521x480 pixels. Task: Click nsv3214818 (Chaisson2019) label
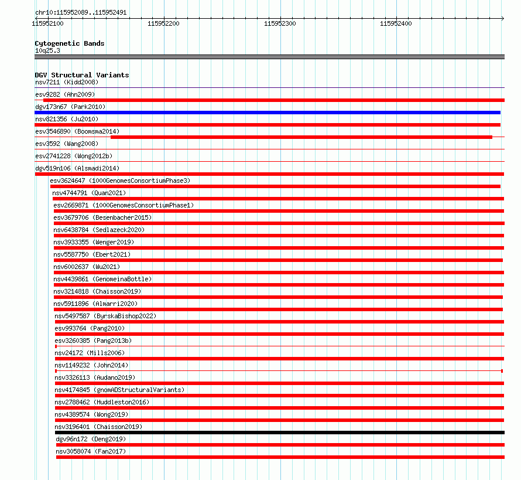click(x=97, y=291)
